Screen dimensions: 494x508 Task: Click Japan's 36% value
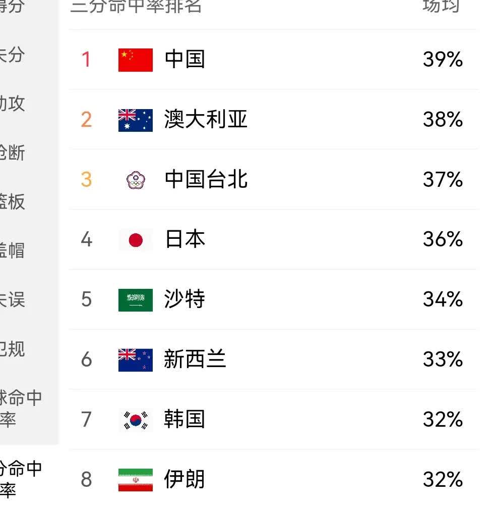coord(443,239)
